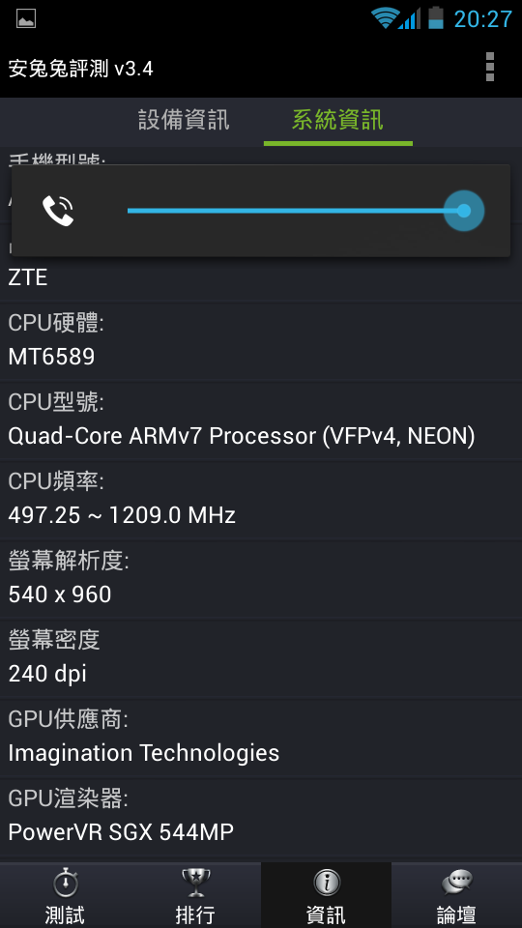Image resolution: width=522 pixels, height=928 pixels.
Task: Tap the info icon in bottom bar
Action: click(x=326, y=884)
